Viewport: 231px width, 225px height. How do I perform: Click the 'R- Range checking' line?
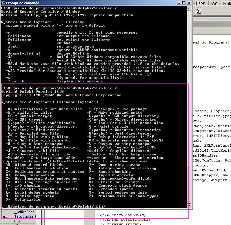pyautogui.click(x=110, y=172)
